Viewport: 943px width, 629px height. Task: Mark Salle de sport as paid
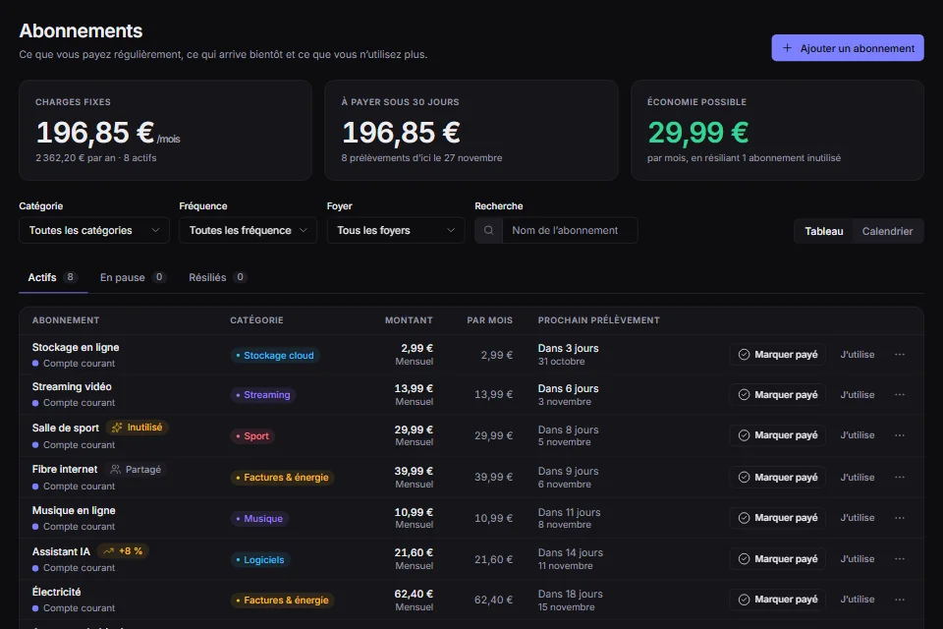[x=778, y=435]
